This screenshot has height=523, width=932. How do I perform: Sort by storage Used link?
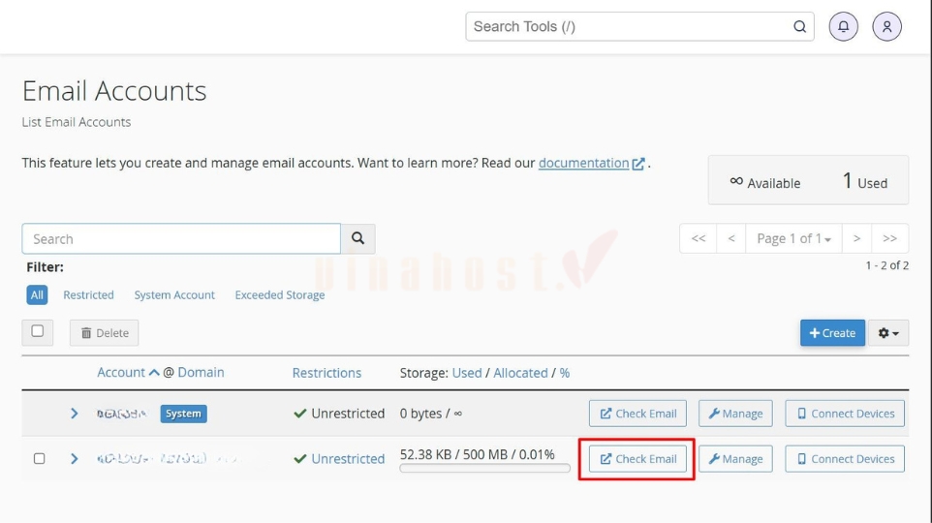pyautogui.click(x=467, y=373)
